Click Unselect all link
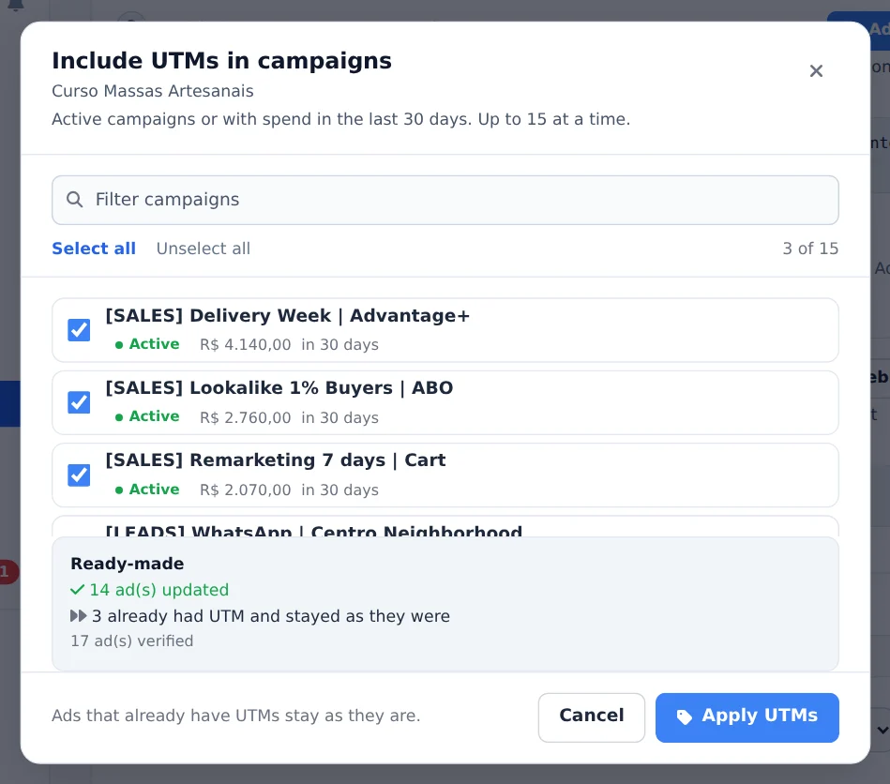The image size is (890, 784). pos(204,249)
